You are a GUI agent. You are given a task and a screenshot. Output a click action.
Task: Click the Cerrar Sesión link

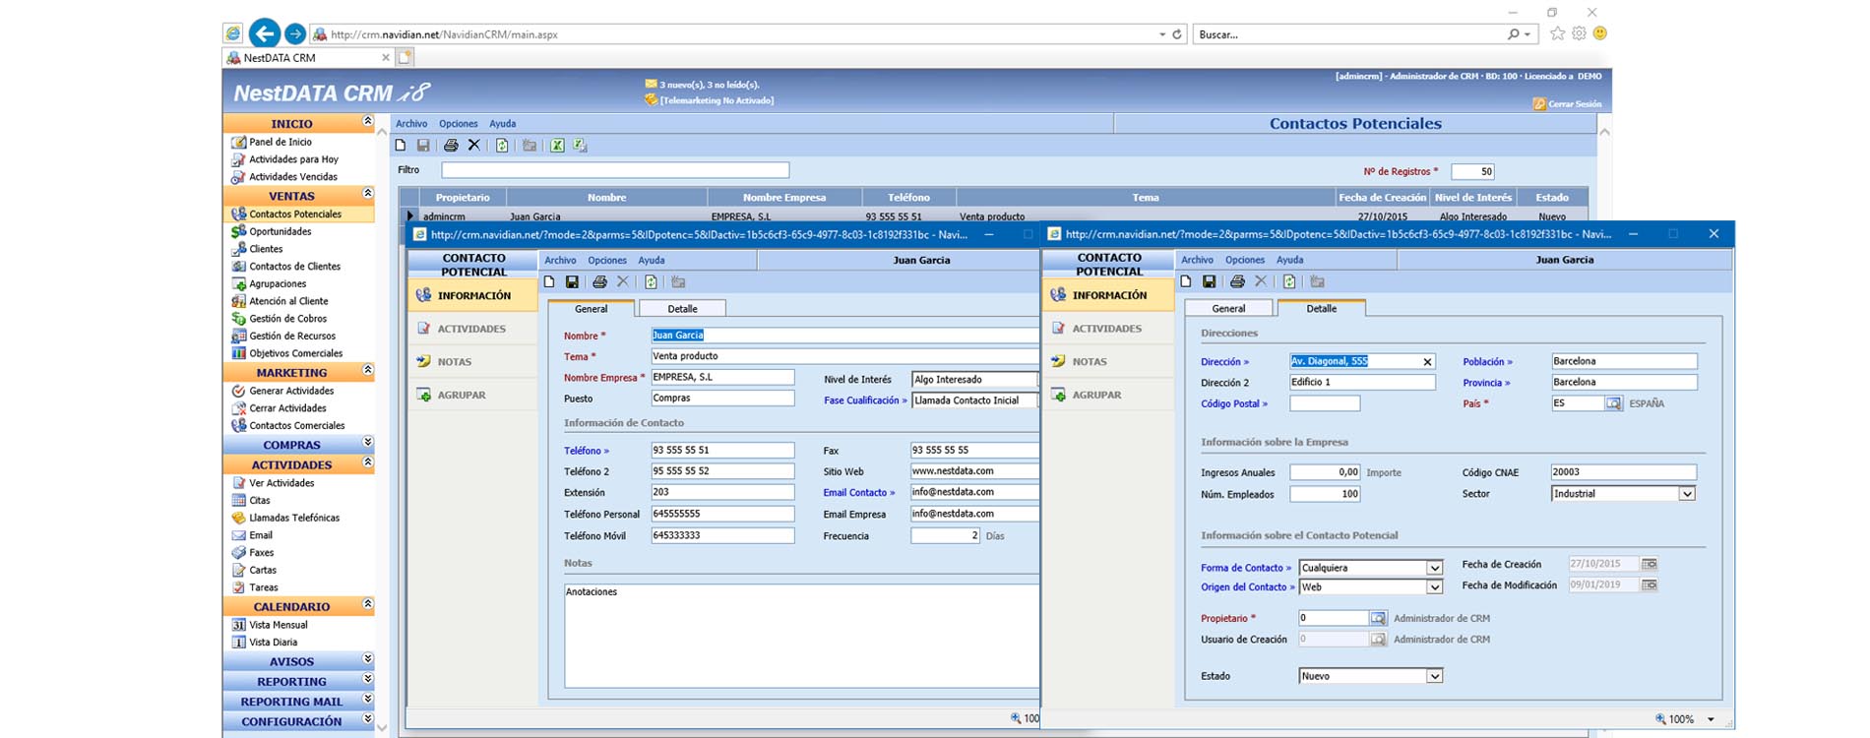[x=1574, y=104]
